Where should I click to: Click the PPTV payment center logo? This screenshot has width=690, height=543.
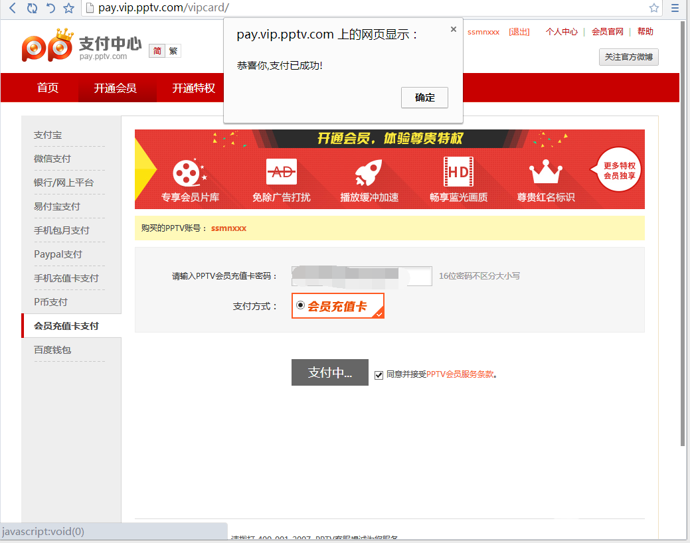point(82,45)
